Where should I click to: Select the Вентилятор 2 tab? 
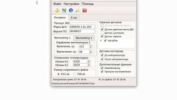coord(84,38)
